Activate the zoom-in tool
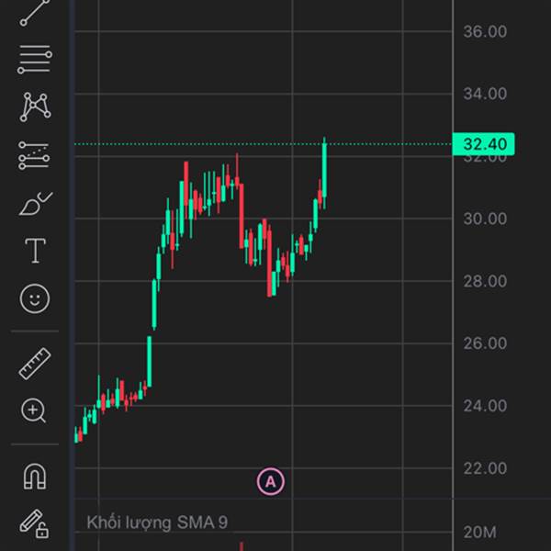Screen dimensions: 551x551 pos(34,410)
